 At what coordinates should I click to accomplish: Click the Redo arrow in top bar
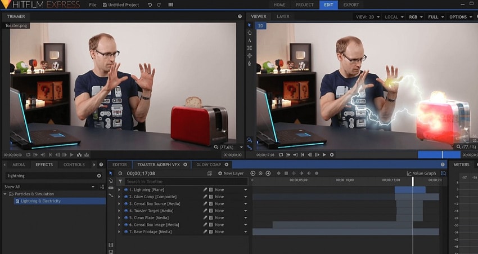159,5
